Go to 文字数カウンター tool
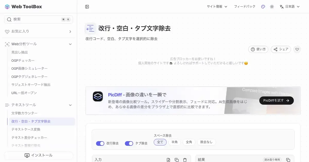 point(24,113)
